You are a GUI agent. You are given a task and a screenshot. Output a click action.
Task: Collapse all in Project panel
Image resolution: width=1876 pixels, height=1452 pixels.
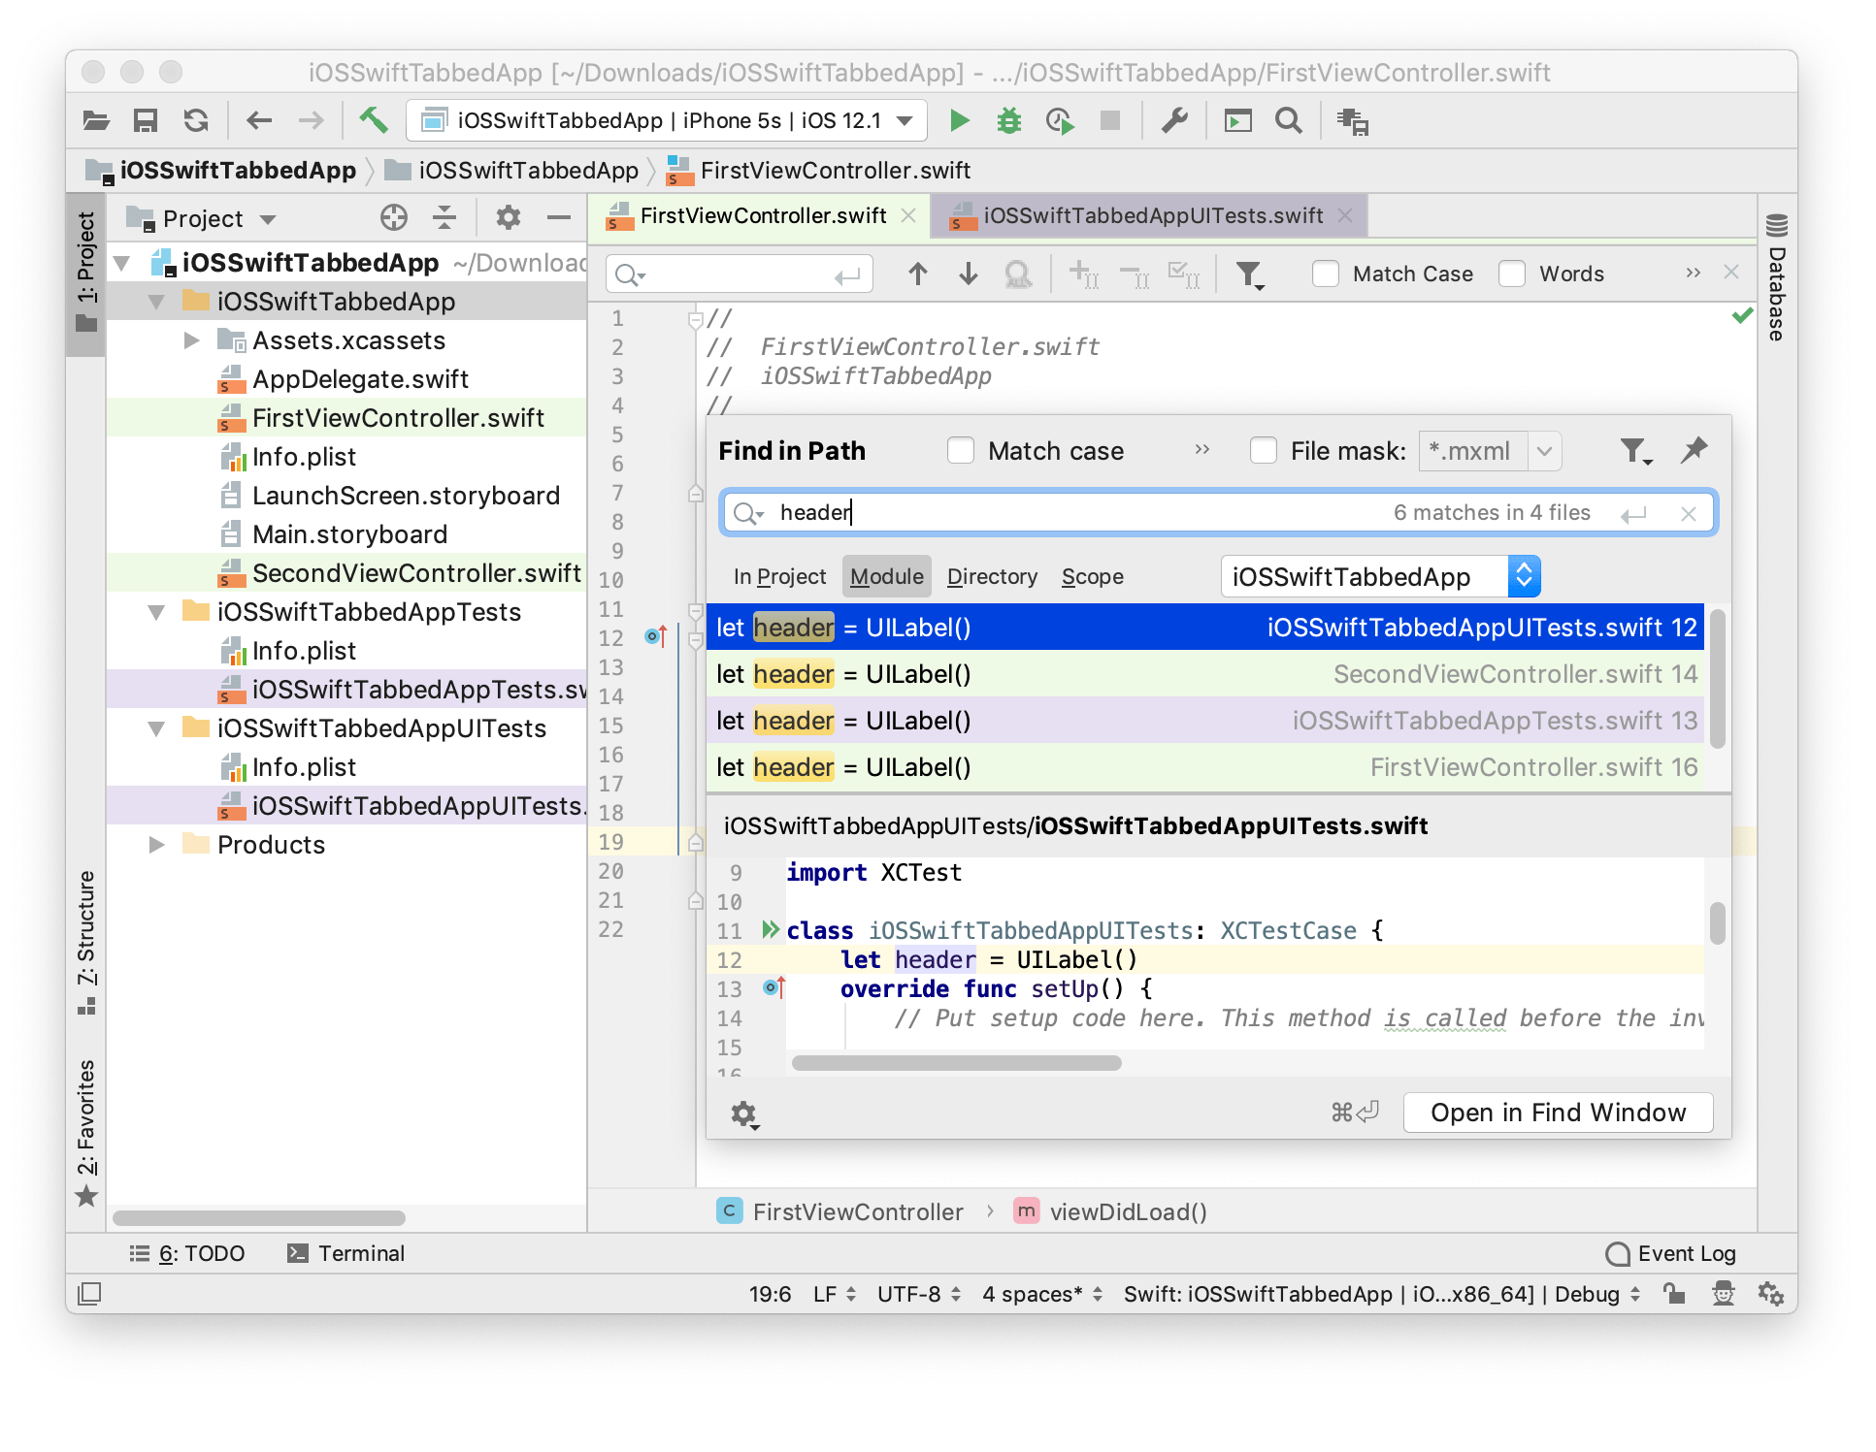click(x=444, y=217)
